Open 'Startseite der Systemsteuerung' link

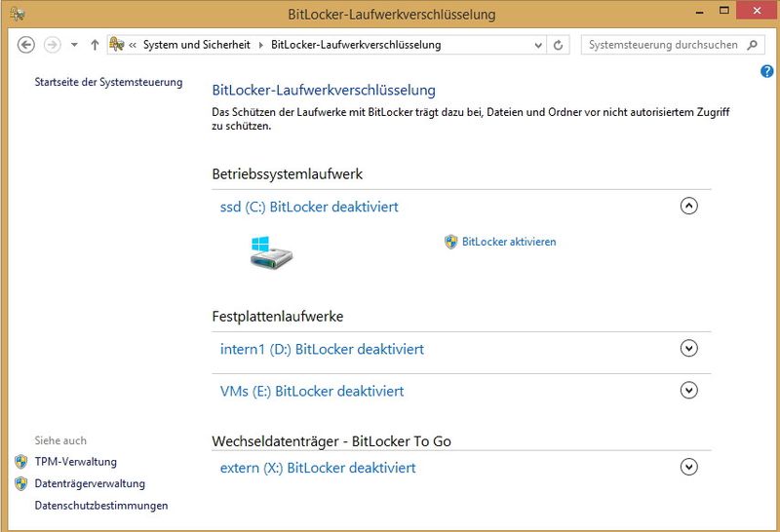point(108,82)
